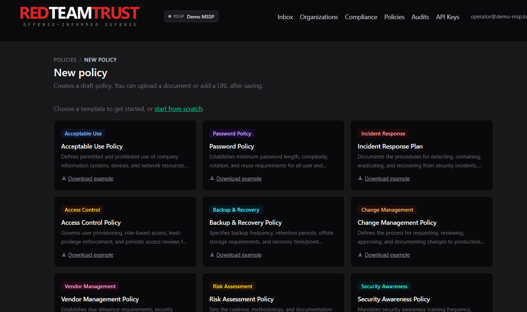Choose the Incident Response Plan template title

coord(390,146)
